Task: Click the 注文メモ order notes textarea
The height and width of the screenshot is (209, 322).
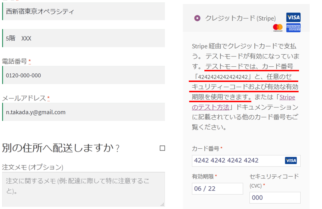Action: [84, 189]
